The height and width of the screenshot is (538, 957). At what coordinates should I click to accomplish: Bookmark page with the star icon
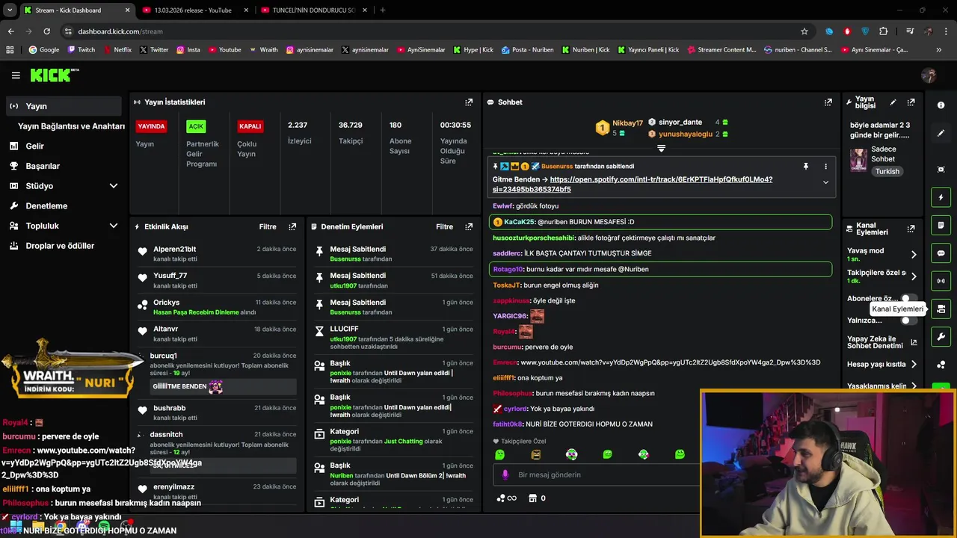[804, 31]
